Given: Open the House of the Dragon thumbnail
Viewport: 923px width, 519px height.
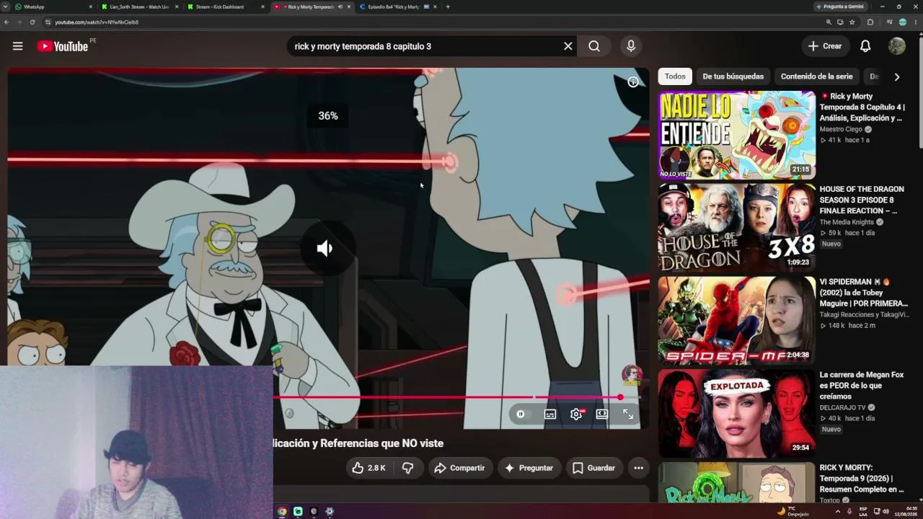Looking at the screenshot, I should coord(736,228).
